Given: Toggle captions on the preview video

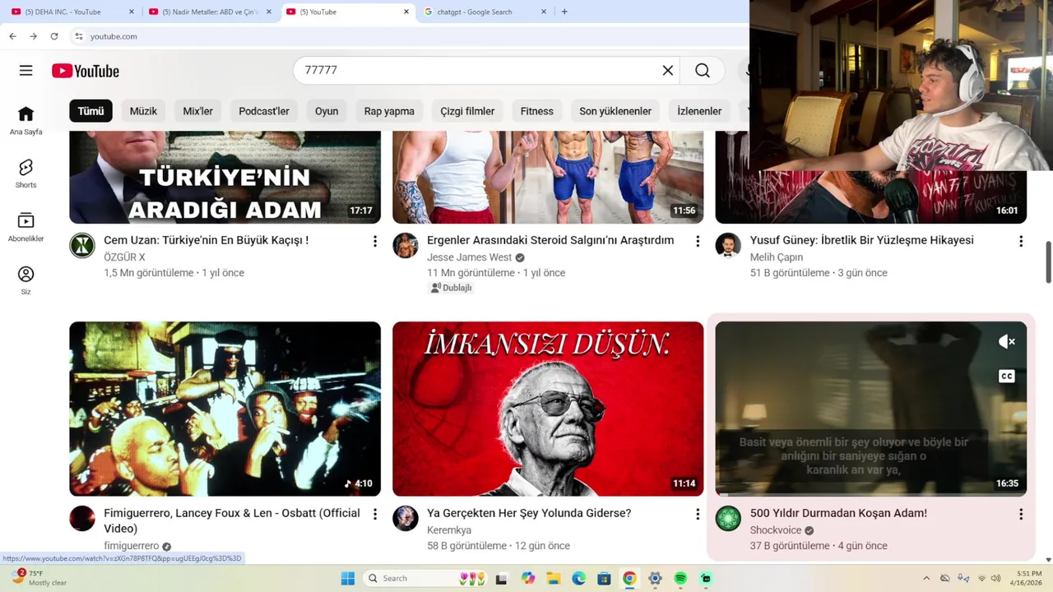Looking at the screenshot, I should (x=1007, y=377).
